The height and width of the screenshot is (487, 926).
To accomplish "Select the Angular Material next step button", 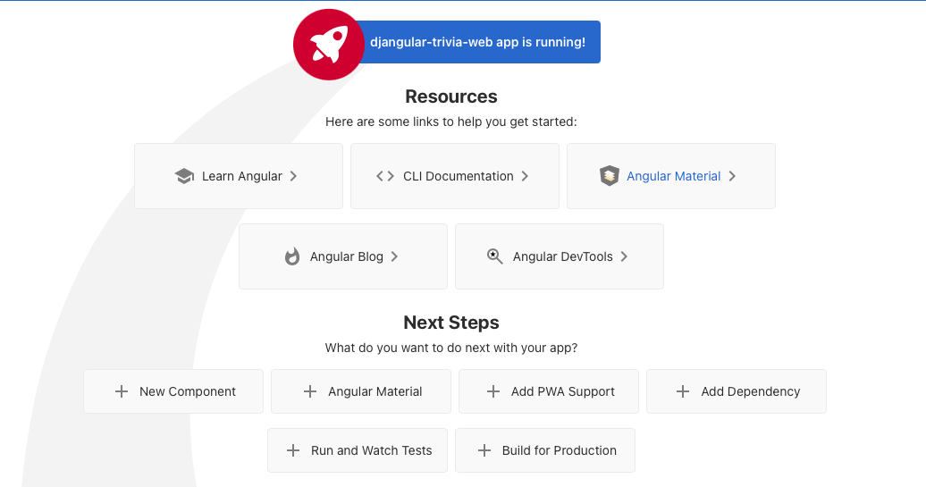I will pos(361,391).
